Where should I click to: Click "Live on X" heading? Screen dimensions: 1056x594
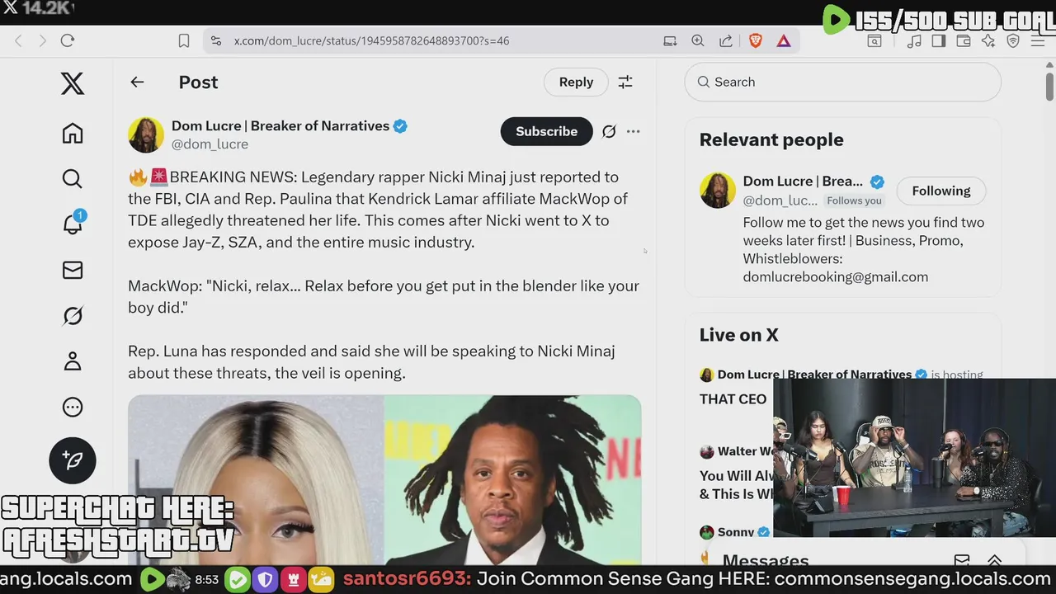pyautogui.click(x=739, y=335)
